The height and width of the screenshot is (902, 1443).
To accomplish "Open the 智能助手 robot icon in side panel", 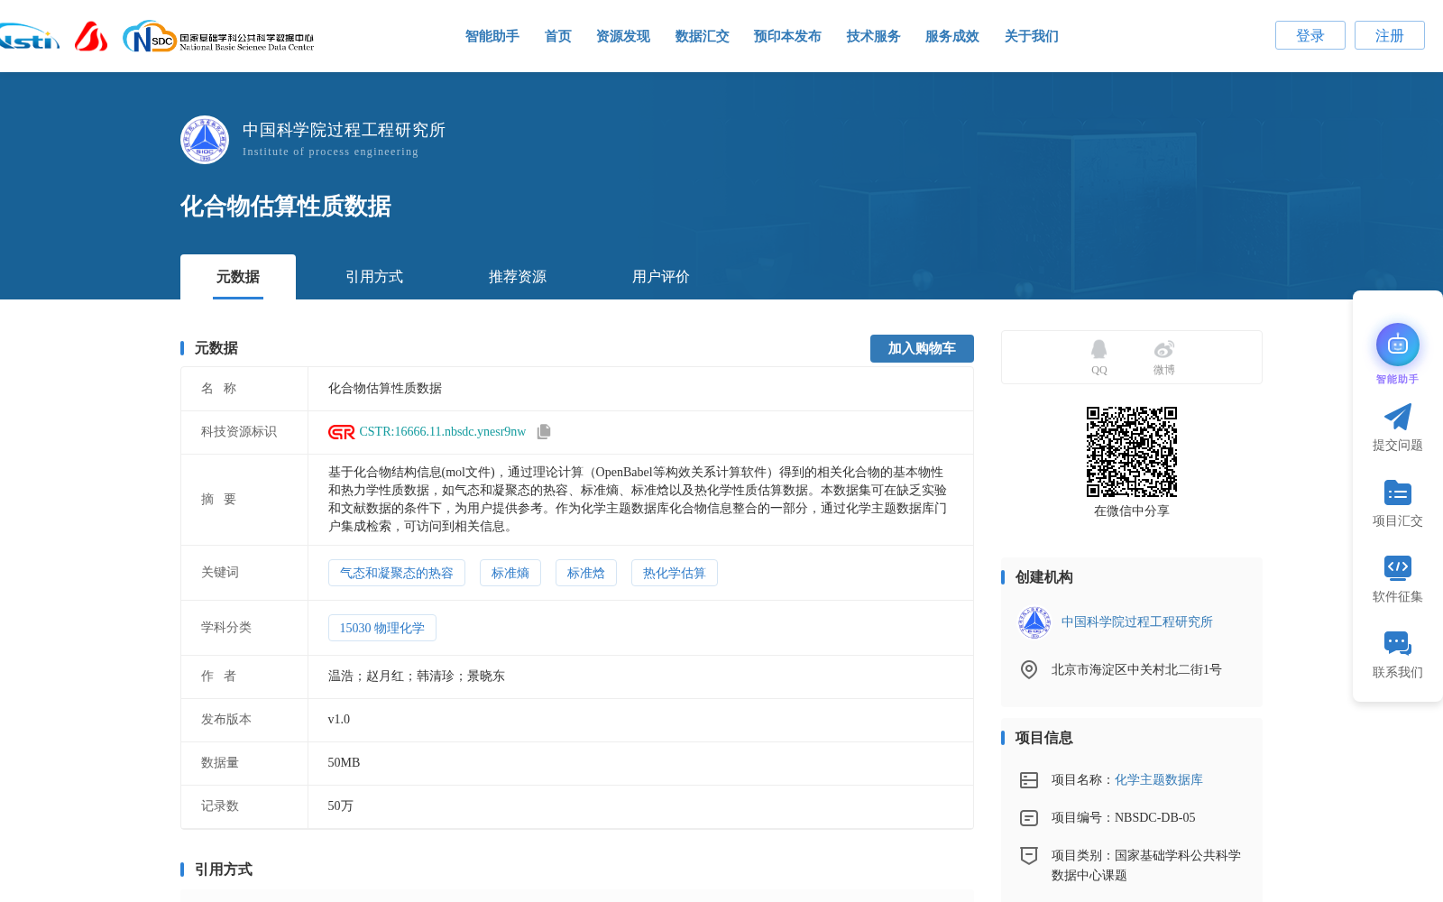I will point(1397,345).
